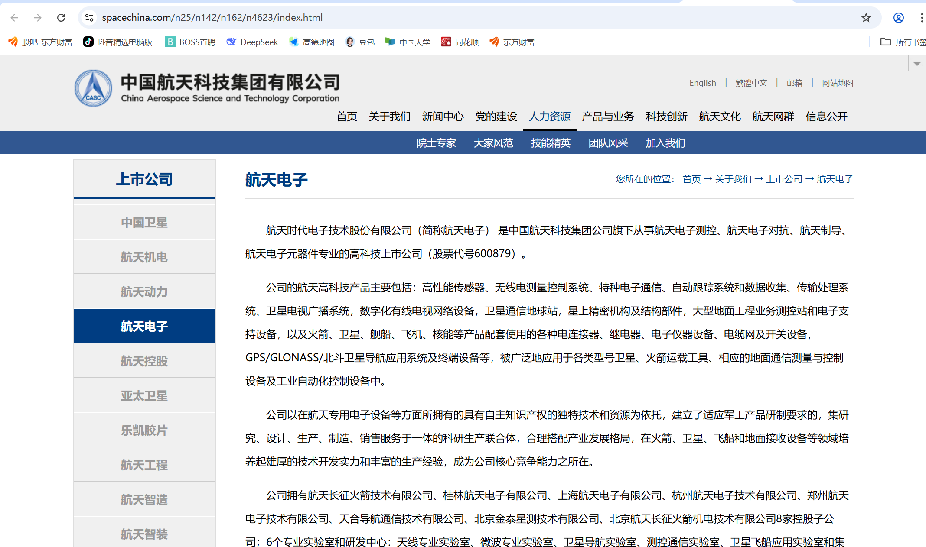
Task: Select 中国卫星 in the sidebar list
Action: click(x=144, y=222)
